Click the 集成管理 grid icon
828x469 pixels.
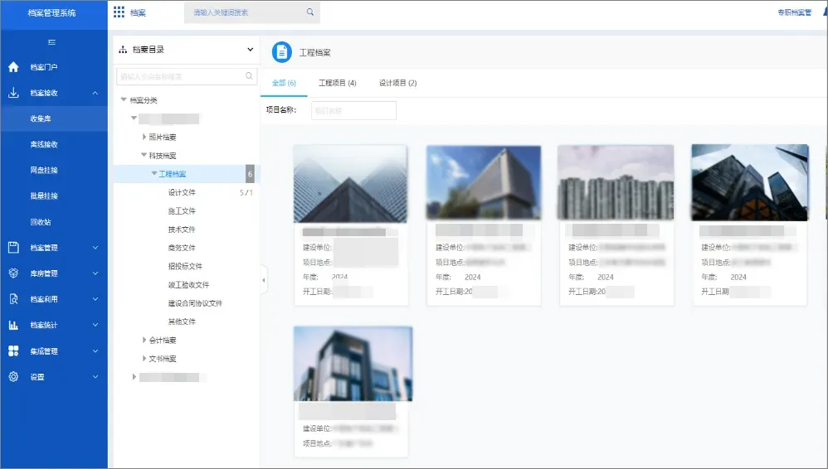pyautogui.click(x=14, y=351)
